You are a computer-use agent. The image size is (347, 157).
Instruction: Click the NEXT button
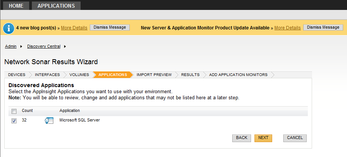(x=263, y=138)
